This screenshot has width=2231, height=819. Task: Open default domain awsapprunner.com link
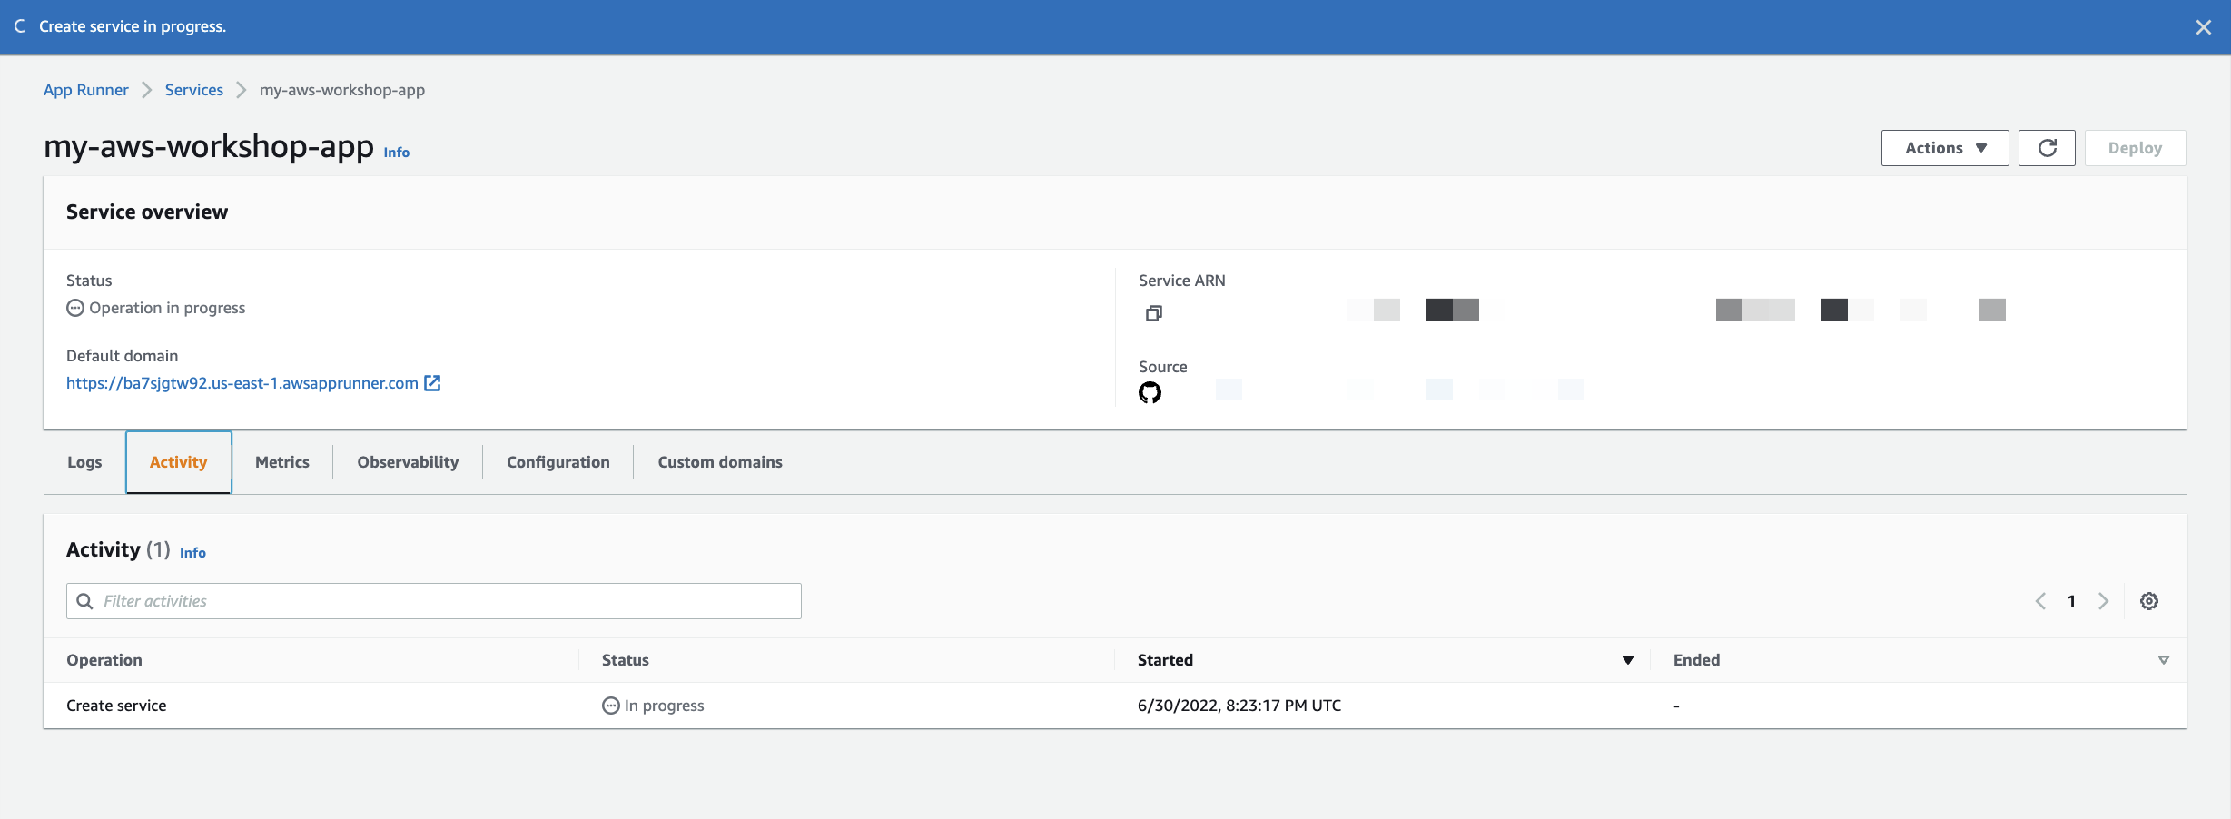pos(242,383)
